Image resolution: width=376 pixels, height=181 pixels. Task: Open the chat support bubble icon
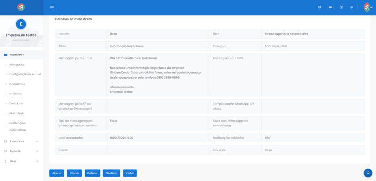pyautogui.click(x=368, y=173)
